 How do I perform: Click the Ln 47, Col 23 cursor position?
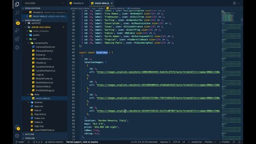(144, 142)
